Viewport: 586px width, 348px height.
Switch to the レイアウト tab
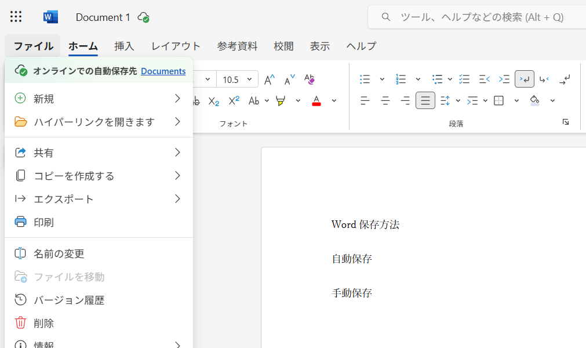[176, 46]
